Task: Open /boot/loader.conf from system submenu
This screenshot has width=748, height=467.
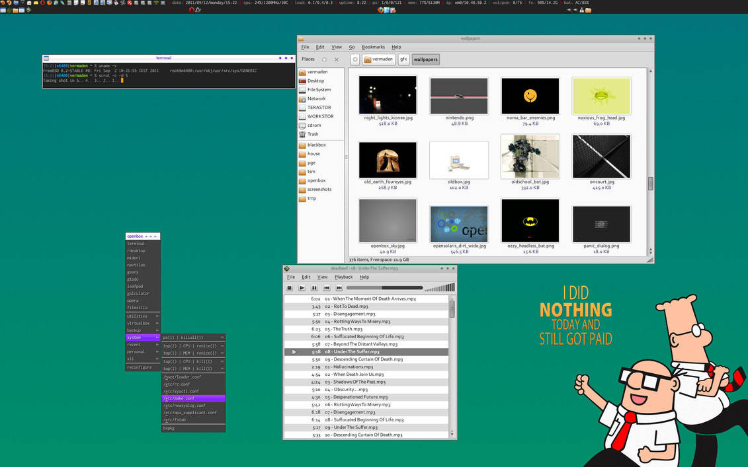Action: pos(193,377)
